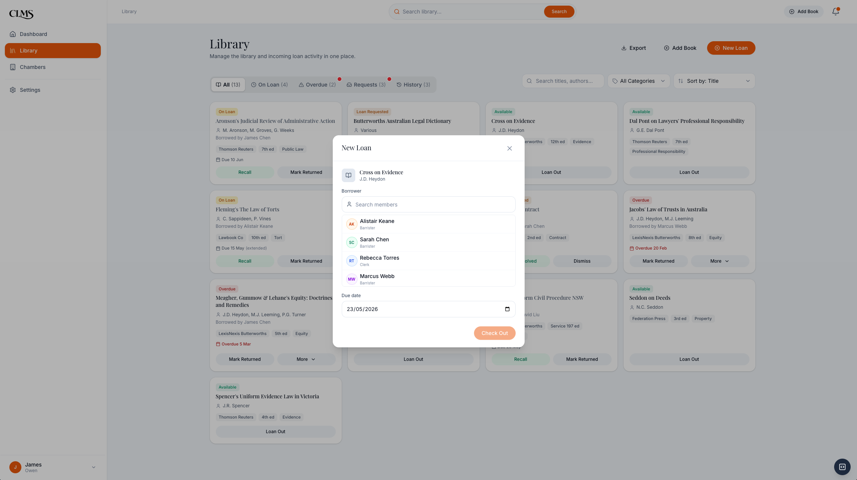Image resolution: width=857 pixels, height=480 pixels.
Task: Click Overdue 20 Feb date label
Action: click(648, 248)
